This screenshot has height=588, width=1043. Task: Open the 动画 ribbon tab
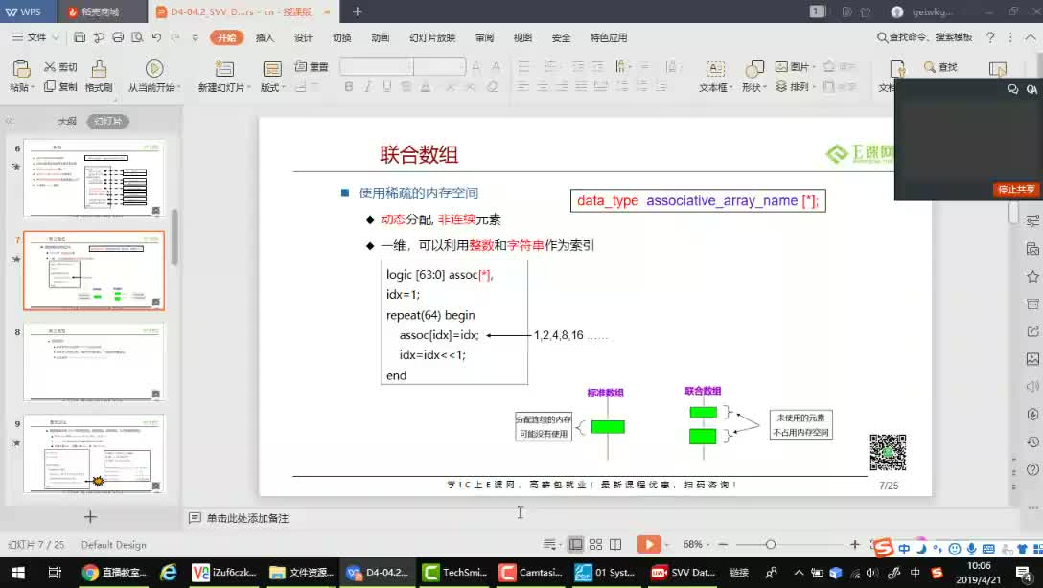(x=381, y=38)
